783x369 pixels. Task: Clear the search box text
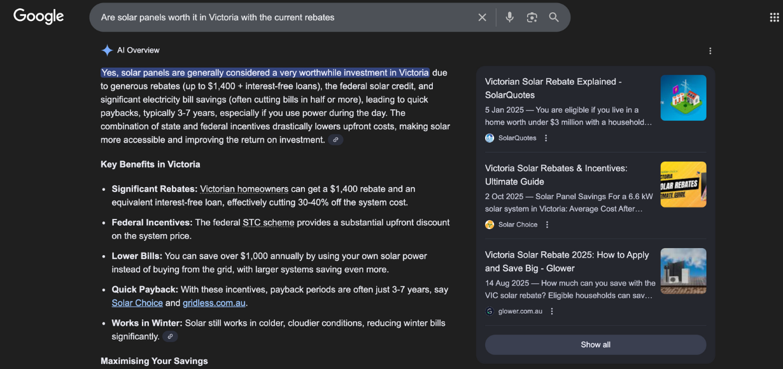482,18
